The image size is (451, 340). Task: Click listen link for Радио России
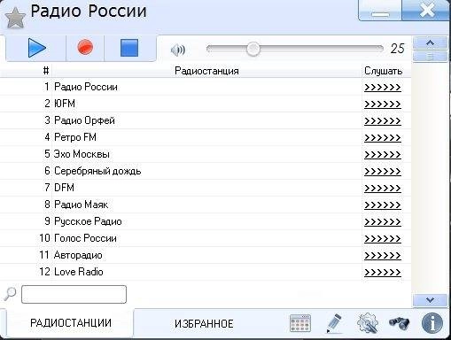[383, 88]
